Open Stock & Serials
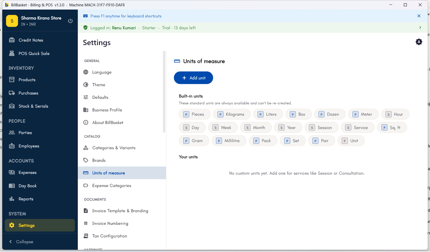 40,106
